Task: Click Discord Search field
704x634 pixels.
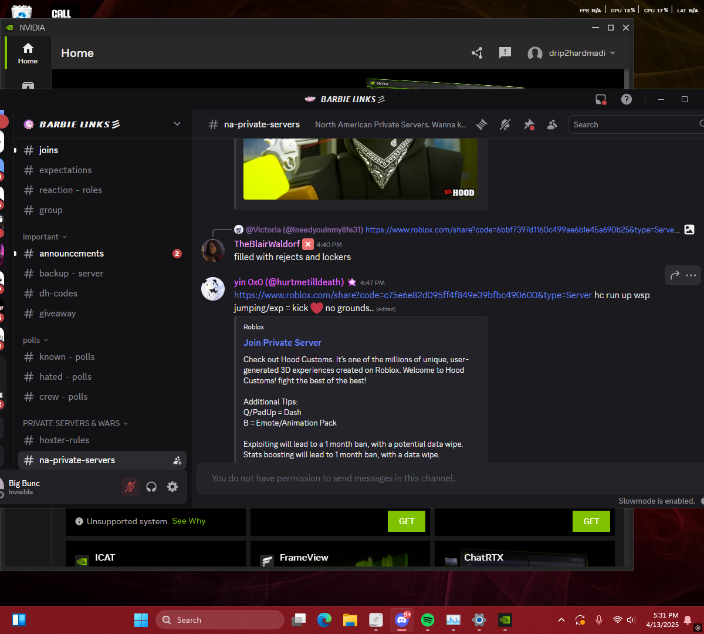Action: pos(637,124)
